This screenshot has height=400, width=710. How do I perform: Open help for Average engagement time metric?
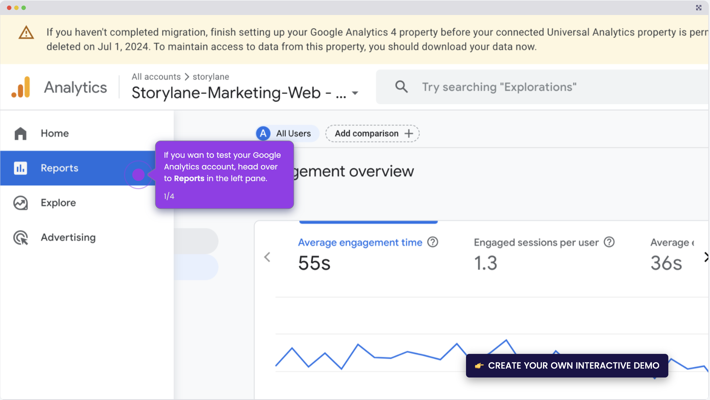(x=432, y=242)
